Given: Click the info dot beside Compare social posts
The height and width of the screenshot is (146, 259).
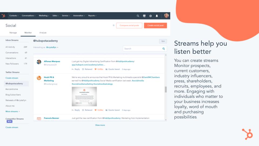Looking at the screenshot, I should [x=114, y=25].
